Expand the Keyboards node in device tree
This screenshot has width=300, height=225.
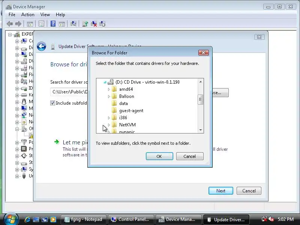coord(17,95)
